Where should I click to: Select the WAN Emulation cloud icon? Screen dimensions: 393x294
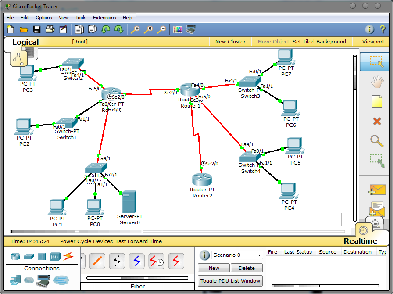point(29,280)
